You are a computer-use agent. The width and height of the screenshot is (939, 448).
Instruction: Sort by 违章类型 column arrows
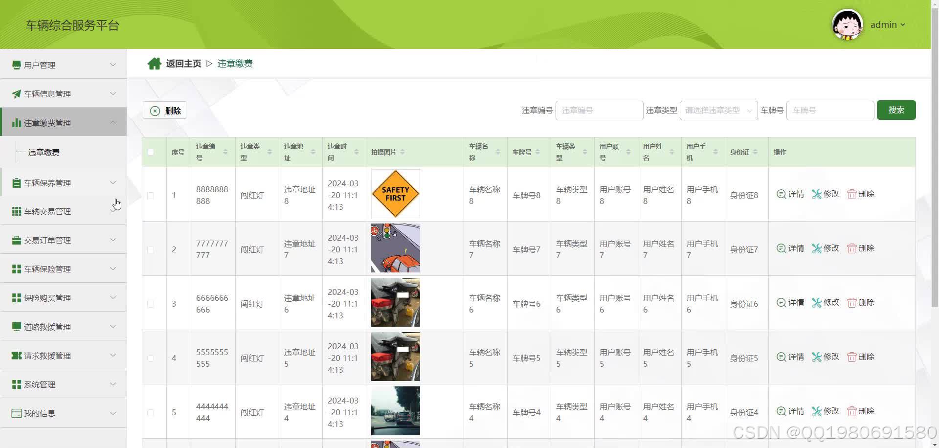pyautogui.click(x=269, y=152)
